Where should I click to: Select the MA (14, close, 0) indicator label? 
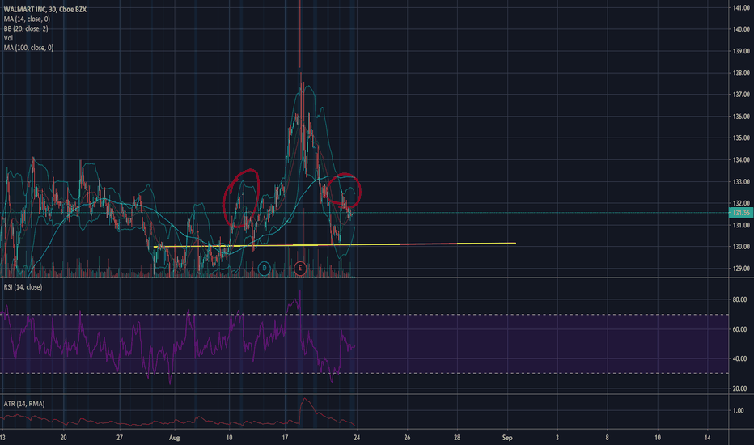coord(27,19)
